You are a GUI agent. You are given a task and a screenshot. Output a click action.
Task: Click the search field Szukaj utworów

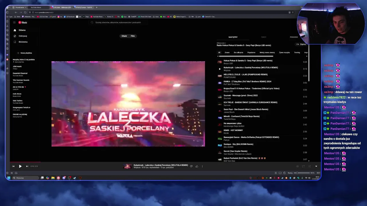[x=118, y=22]
